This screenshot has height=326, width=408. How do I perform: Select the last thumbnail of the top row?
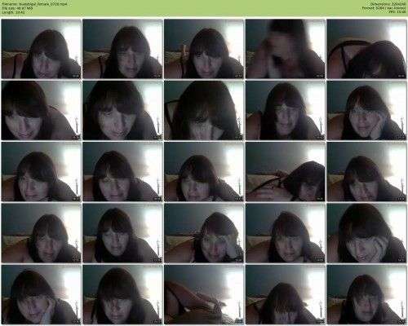pyautogui.click(x=366, y=49)
